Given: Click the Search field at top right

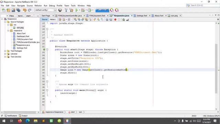Looking at the screenshot, I should pyautogui.click(x=203, y=6).
